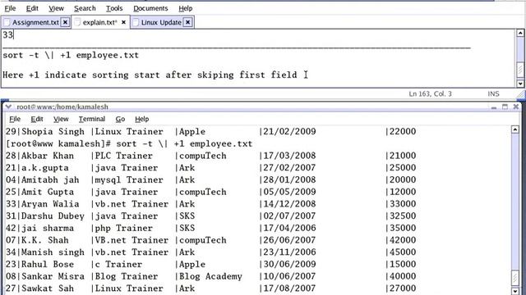
Task: Switch to the Assignment.txt tab
Action: [35, 22]
